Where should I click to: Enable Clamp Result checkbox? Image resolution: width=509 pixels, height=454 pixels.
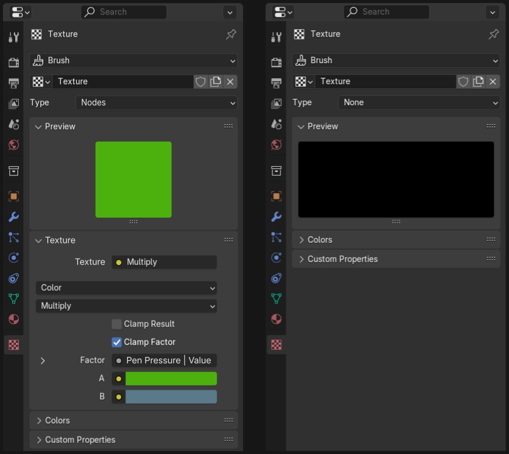(116, 324)
